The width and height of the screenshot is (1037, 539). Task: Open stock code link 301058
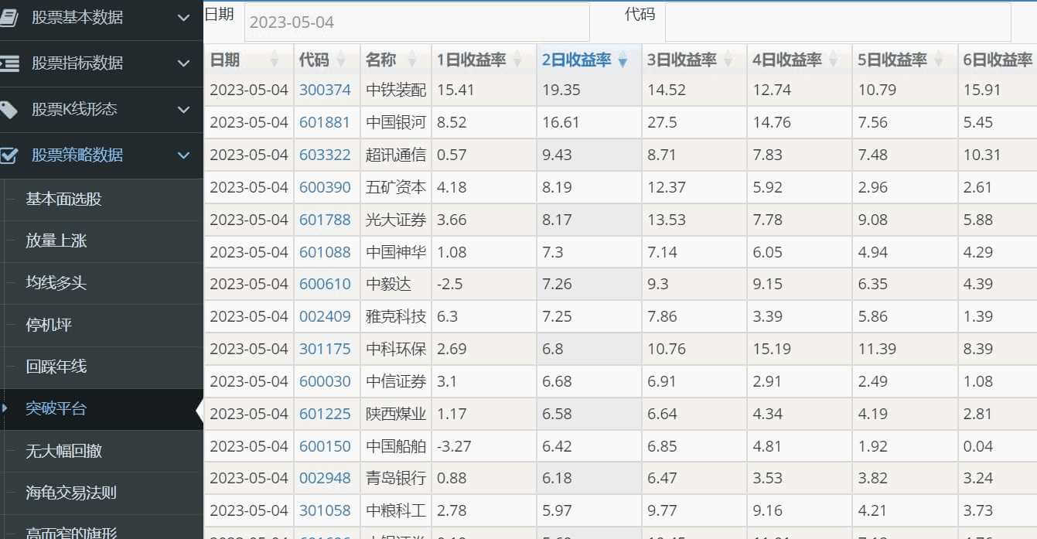point(325,510)
